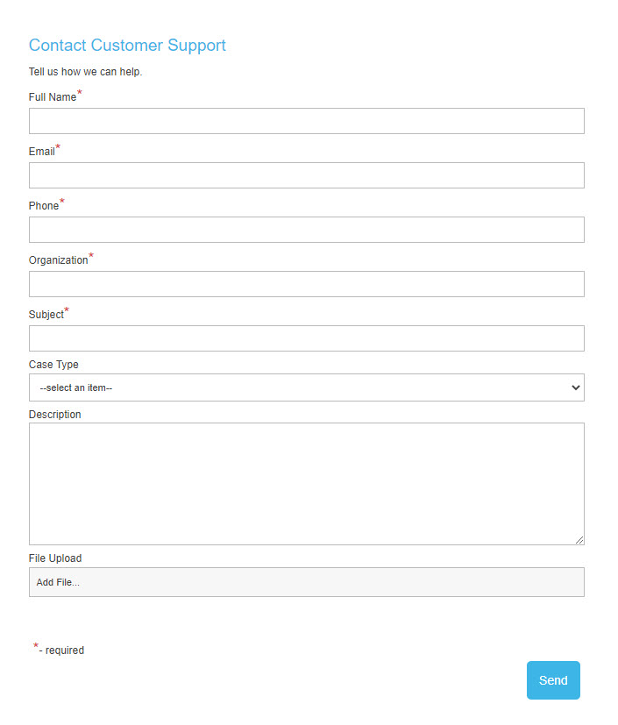Click the File Upload label

(55, 558)
